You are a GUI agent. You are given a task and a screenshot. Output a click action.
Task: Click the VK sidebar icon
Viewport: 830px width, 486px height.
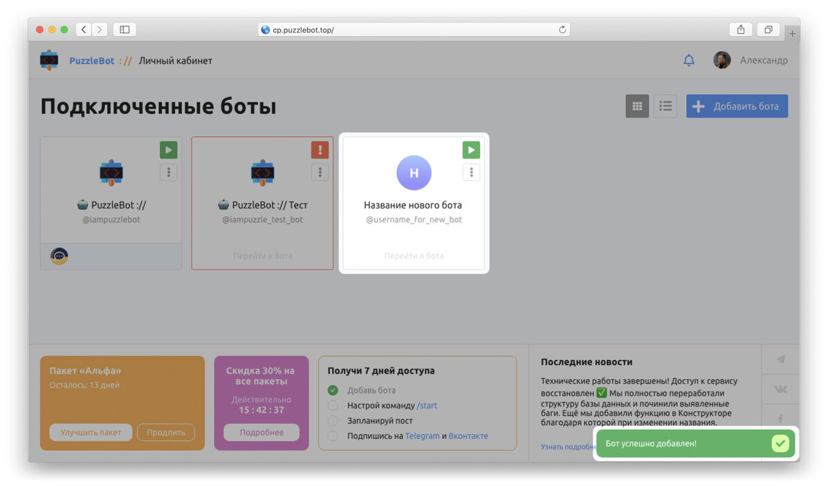[781, 389]
